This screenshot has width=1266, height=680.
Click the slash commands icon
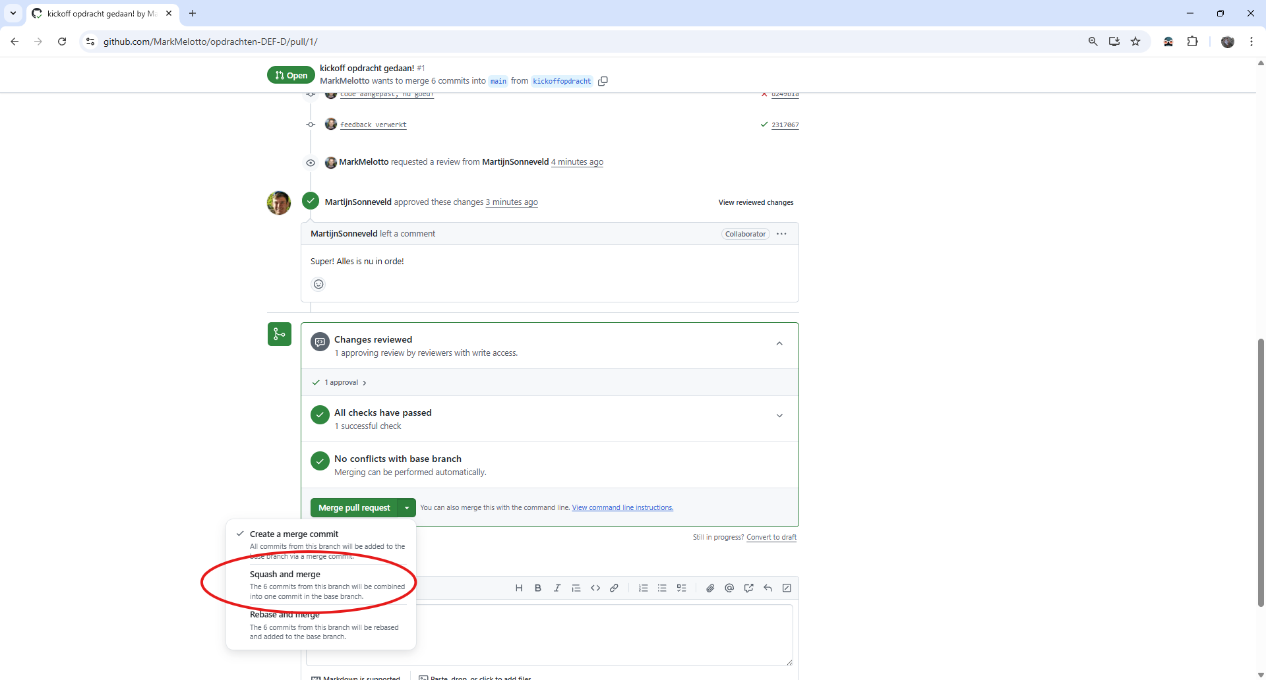point(787,588)
